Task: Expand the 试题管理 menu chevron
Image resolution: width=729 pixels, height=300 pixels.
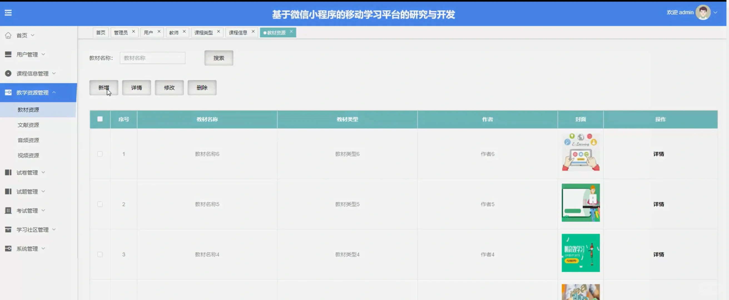Action: coord(43,191)
